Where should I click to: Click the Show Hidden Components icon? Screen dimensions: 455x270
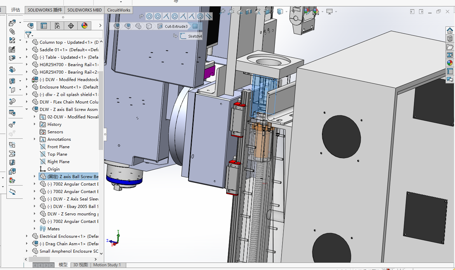[12, 69]
